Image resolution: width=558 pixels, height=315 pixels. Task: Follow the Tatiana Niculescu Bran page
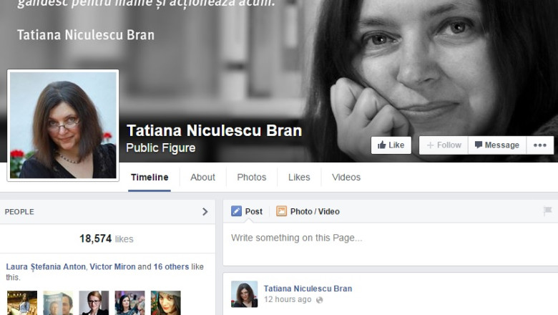[x=444, y=145]
